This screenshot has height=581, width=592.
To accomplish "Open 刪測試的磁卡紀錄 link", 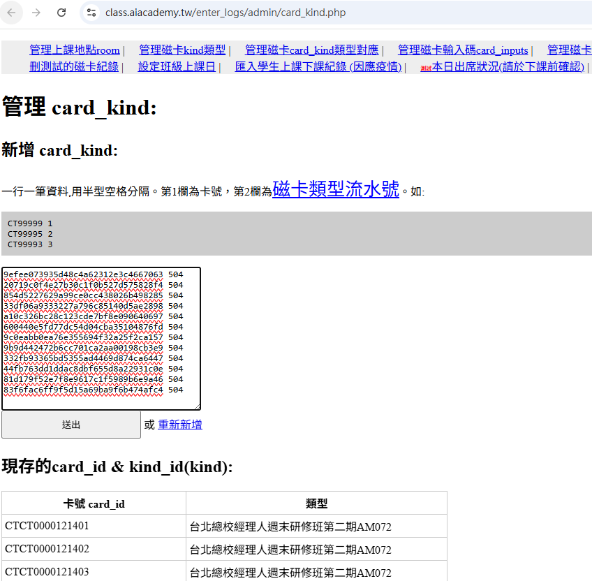I will pyautogui.click(x=74, y=67).
